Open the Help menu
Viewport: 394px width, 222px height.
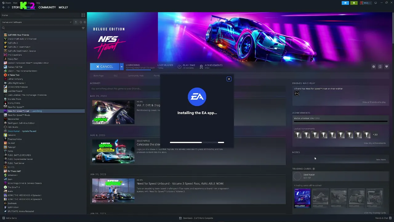[38, 3]
